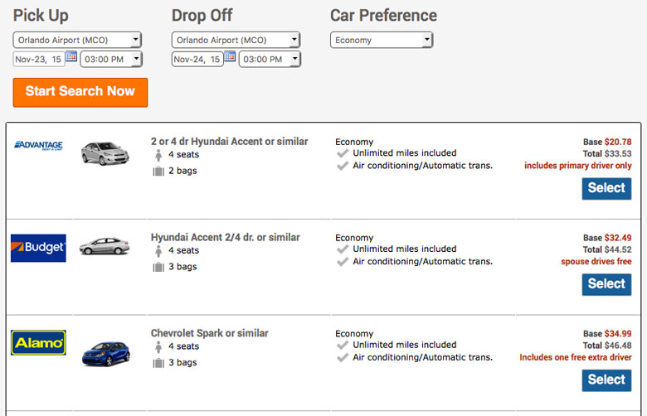Screen dimensions: 647x416
Task: Open the drop off time dropdown
Action: pos(270,59)
